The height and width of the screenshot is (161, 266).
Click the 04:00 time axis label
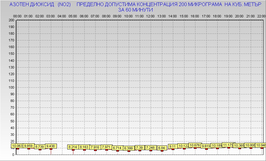62,16
